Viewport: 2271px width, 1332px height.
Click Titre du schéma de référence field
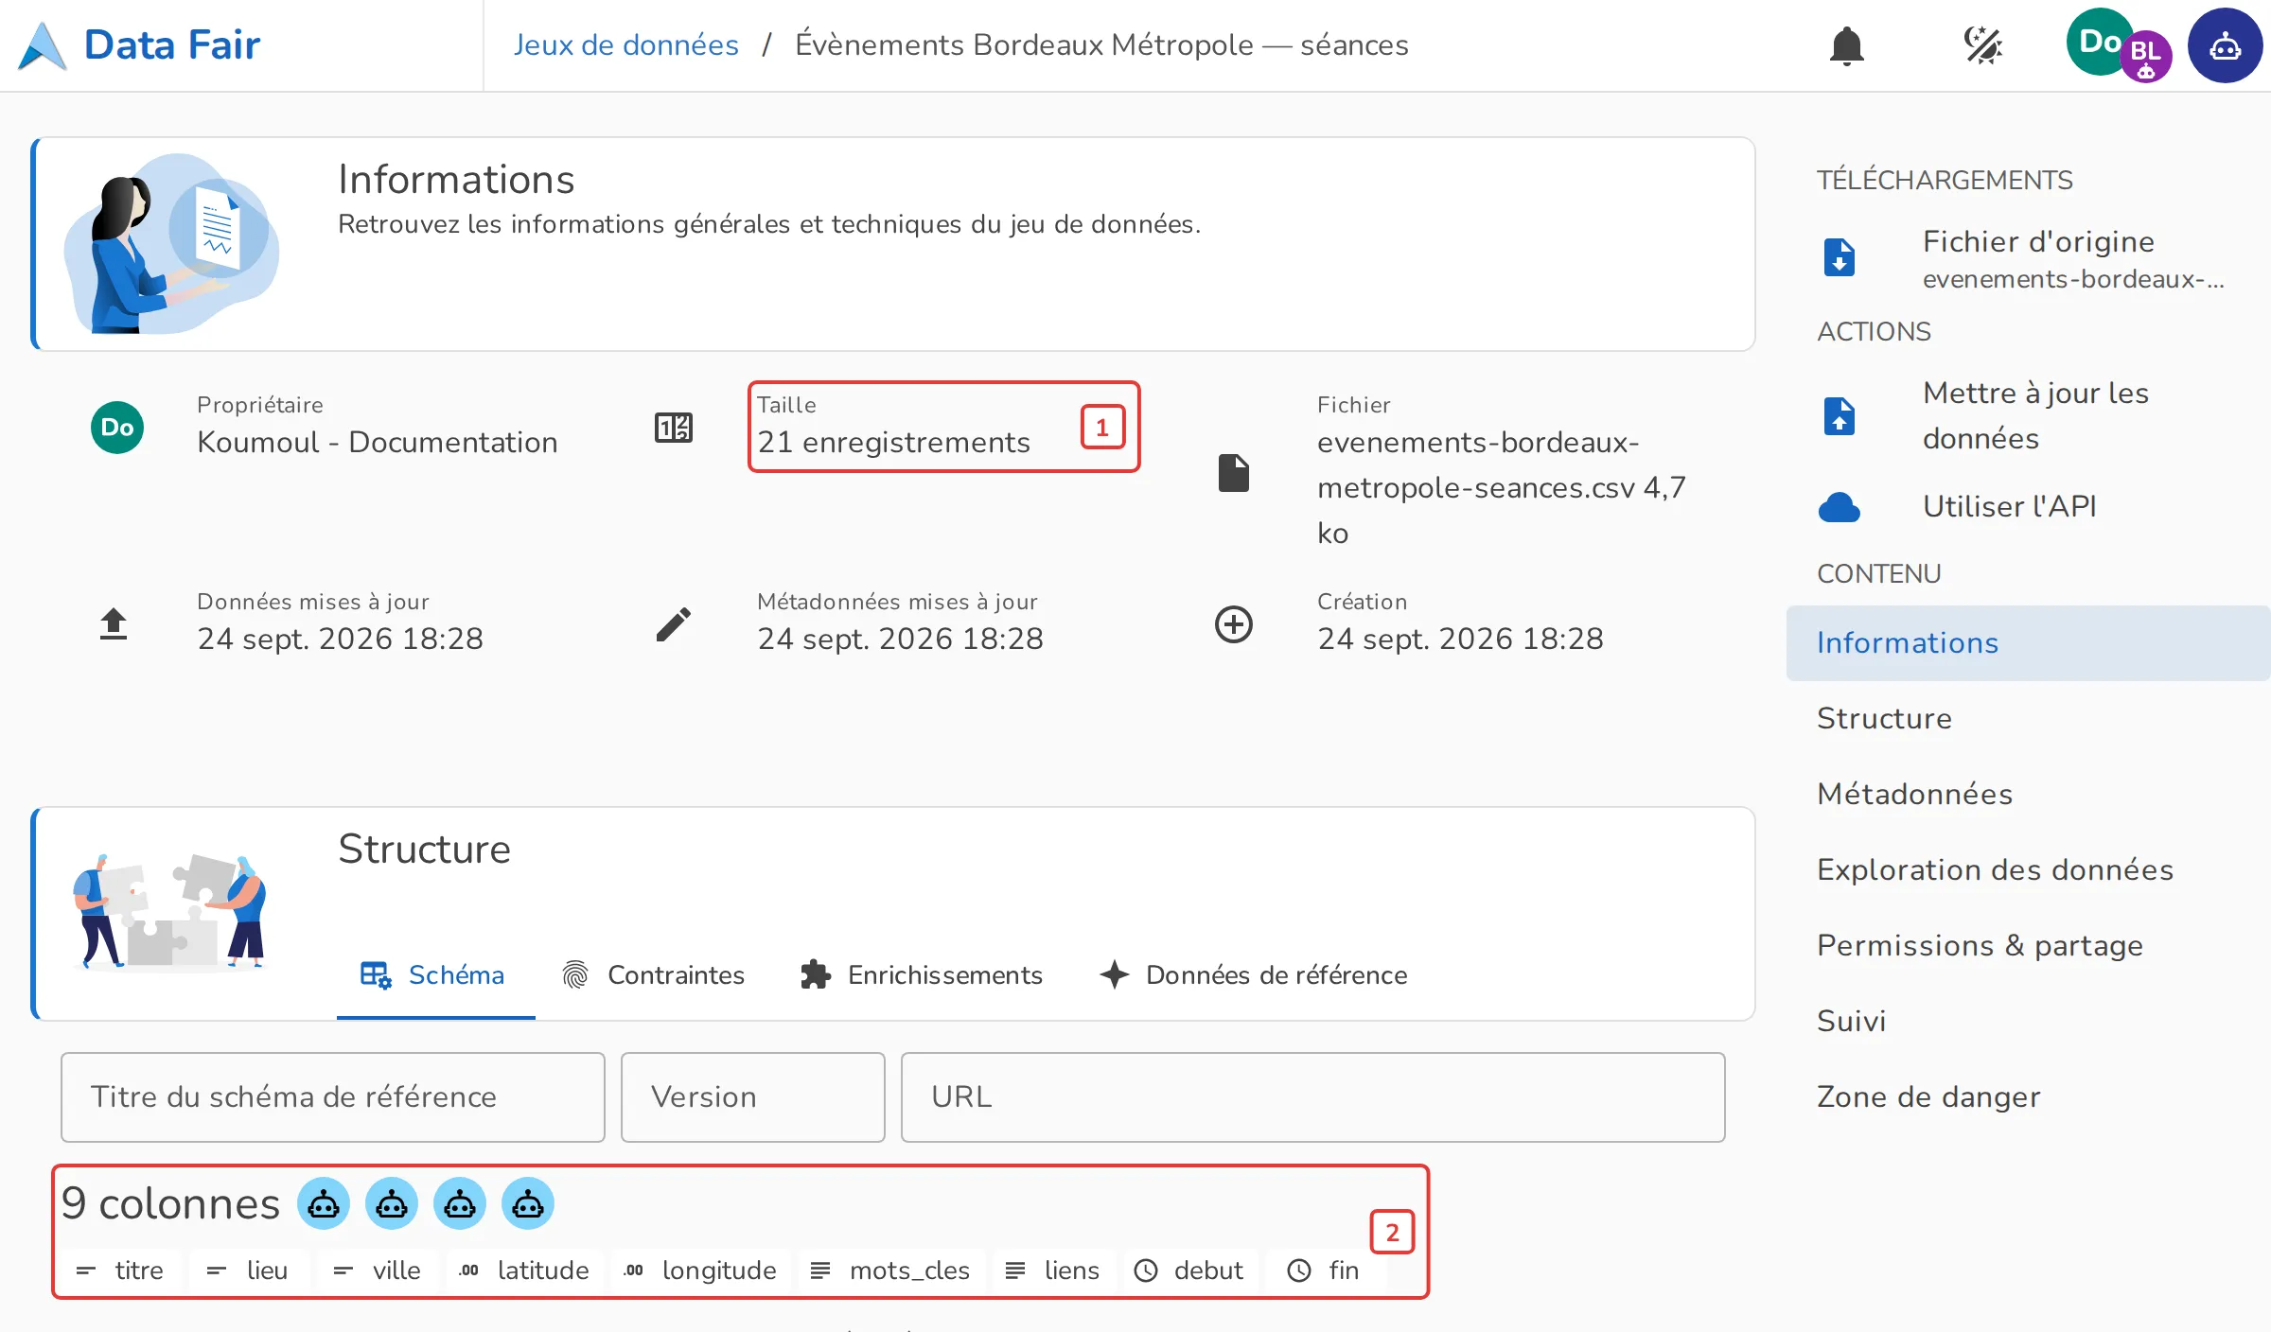(x=333, y=1097)
